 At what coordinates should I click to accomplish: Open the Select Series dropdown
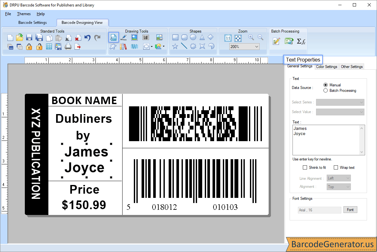[x=340, y=102]
